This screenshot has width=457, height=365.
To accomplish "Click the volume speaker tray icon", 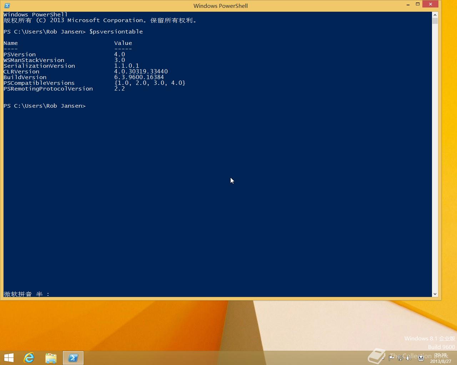I will tap(409, 358).
